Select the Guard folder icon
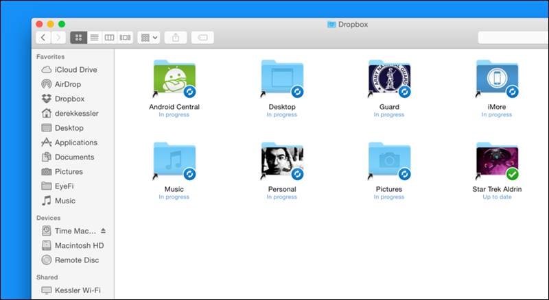This screenshot has width=549, height=300. click(389, 78)
